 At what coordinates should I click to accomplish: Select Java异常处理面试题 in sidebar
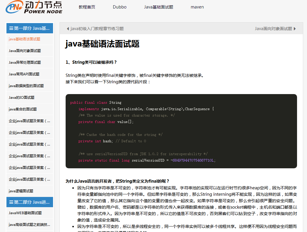pos(30,63)
